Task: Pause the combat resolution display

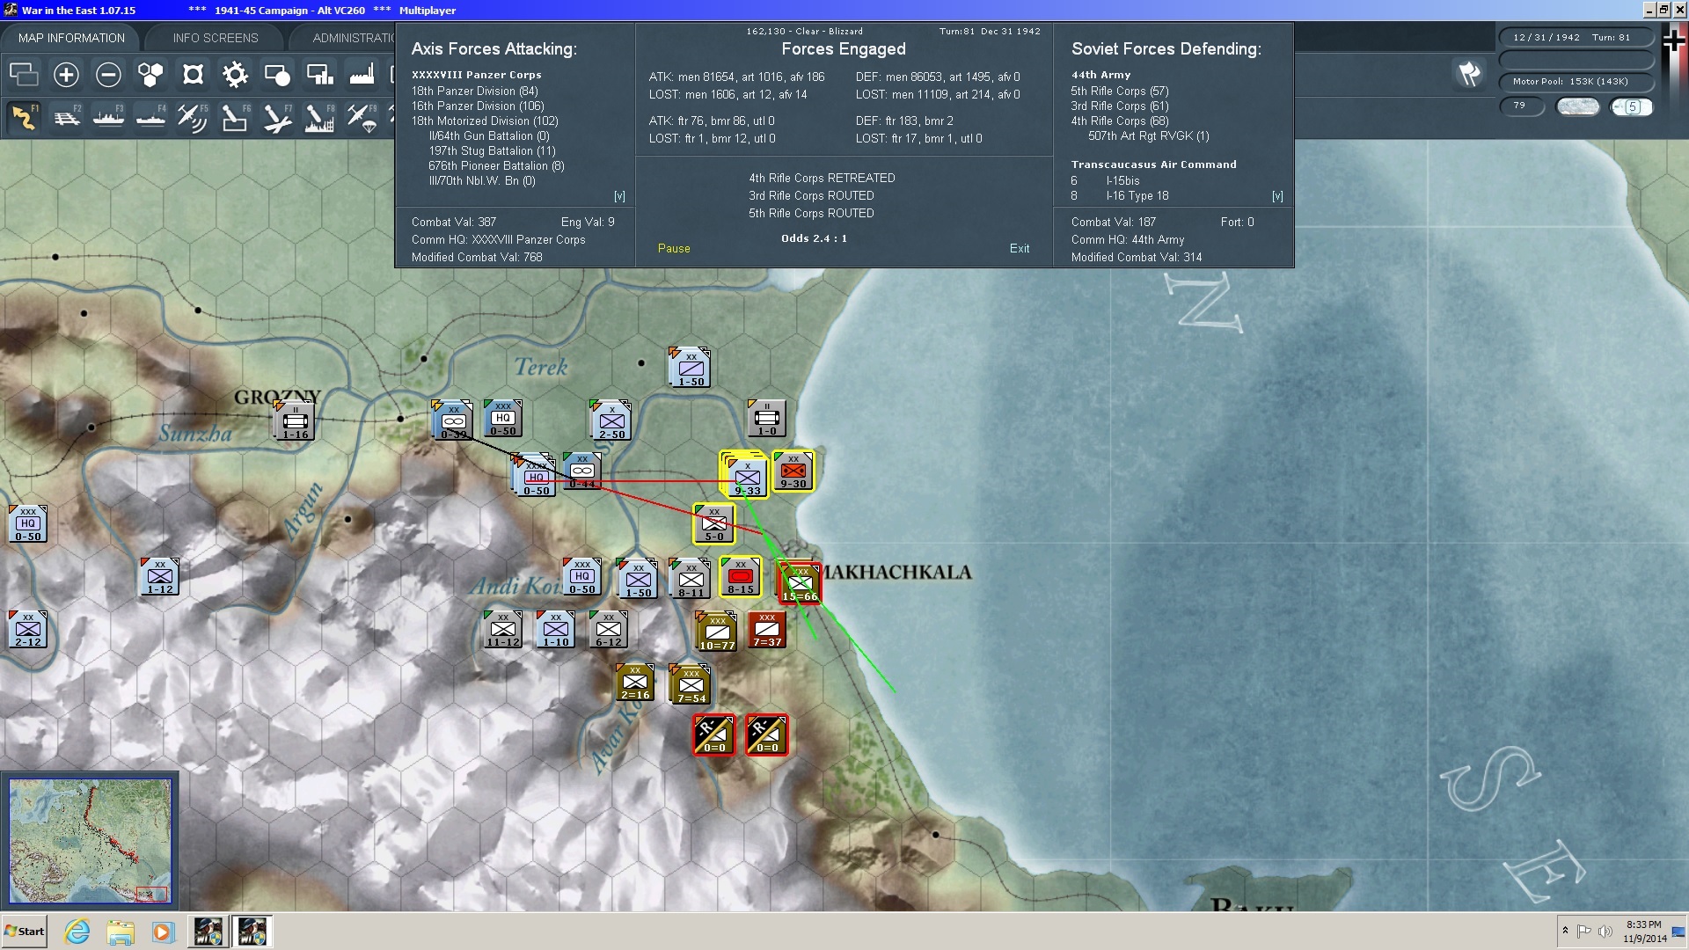Action: 674,249
